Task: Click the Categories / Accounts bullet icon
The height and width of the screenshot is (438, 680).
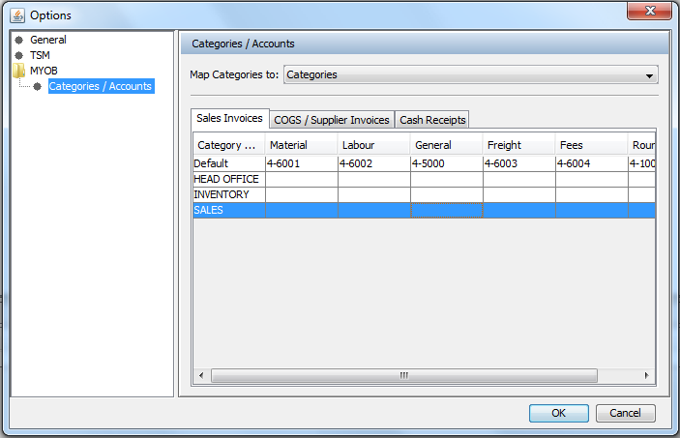Action: point(37,86)
